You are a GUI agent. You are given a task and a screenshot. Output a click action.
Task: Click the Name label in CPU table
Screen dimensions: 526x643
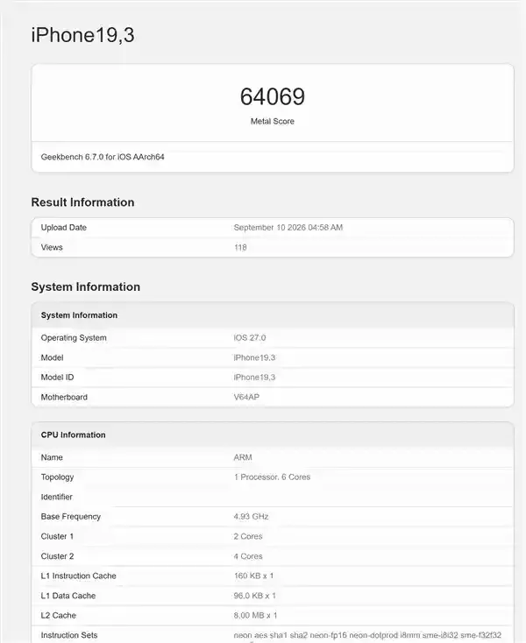pyautogui.click(x=52, y=457)
